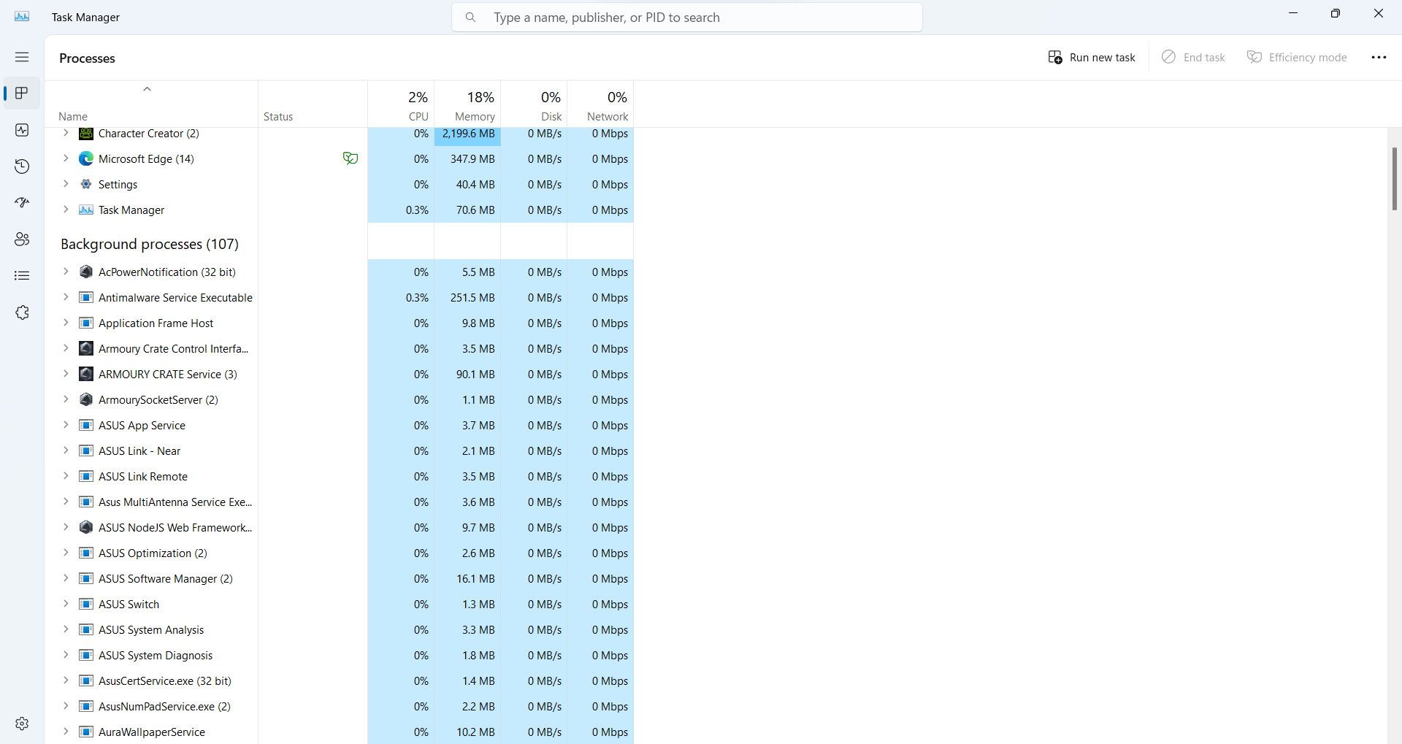The height and width of the screenshot is (744, 1402).
Task: Expand ARMOURY CRATE Service group
Action: pos(66,374)
